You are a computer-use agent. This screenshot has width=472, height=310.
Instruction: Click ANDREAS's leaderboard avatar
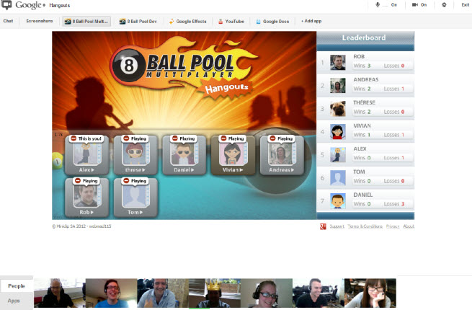pos(338,86)
